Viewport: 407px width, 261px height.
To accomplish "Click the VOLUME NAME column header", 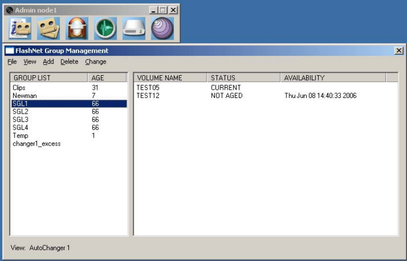I will (x=170, y=77).
